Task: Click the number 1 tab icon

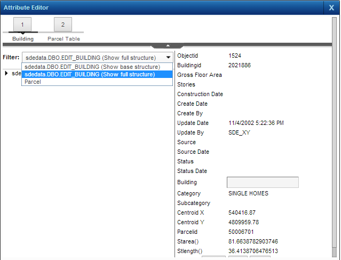Action: click(x=23, y=25)
